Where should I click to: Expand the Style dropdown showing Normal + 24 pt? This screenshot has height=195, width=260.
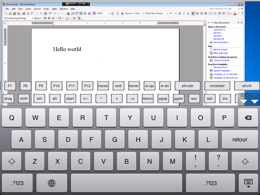(143, 14)
